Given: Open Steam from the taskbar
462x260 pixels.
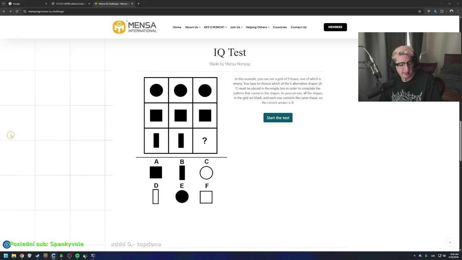Looking at the screenshot, I should pos(38,256).
